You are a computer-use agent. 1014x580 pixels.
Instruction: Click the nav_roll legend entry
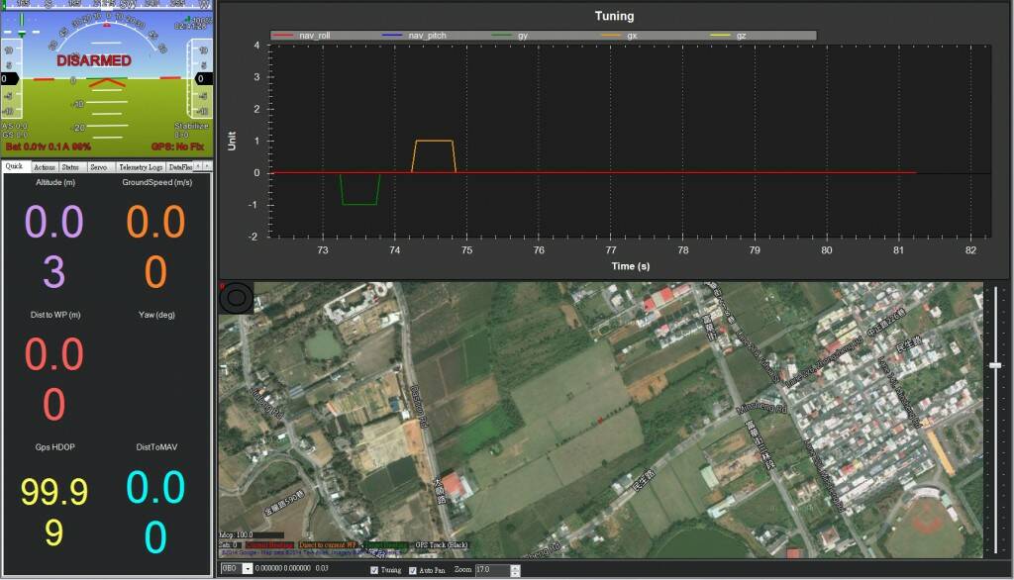click(x=313, y=36)
